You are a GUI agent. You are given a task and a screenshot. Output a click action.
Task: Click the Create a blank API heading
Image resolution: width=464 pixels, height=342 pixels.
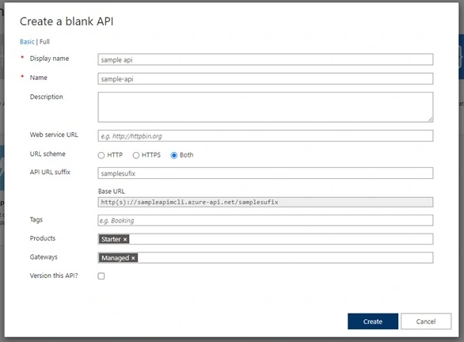67,21
